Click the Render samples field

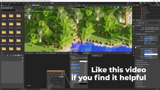click(152, 28)
